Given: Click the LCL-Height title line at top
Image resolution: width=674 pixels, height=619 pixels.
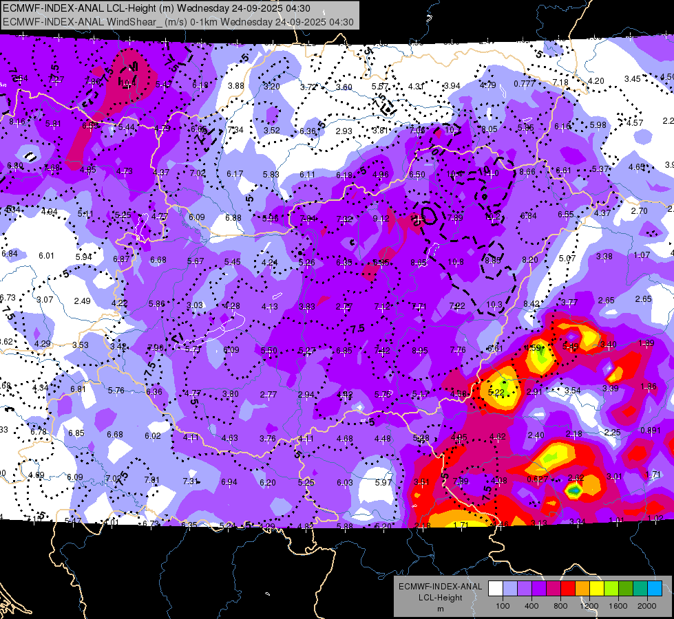Looking at the screenshot, I should (156, 8).
